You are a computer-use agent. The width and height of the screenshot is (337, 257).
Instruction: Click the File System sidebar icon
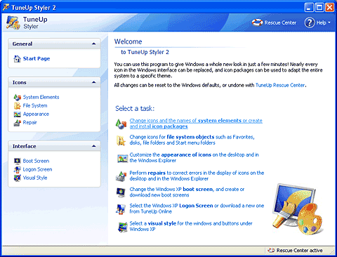pos(17,106)
